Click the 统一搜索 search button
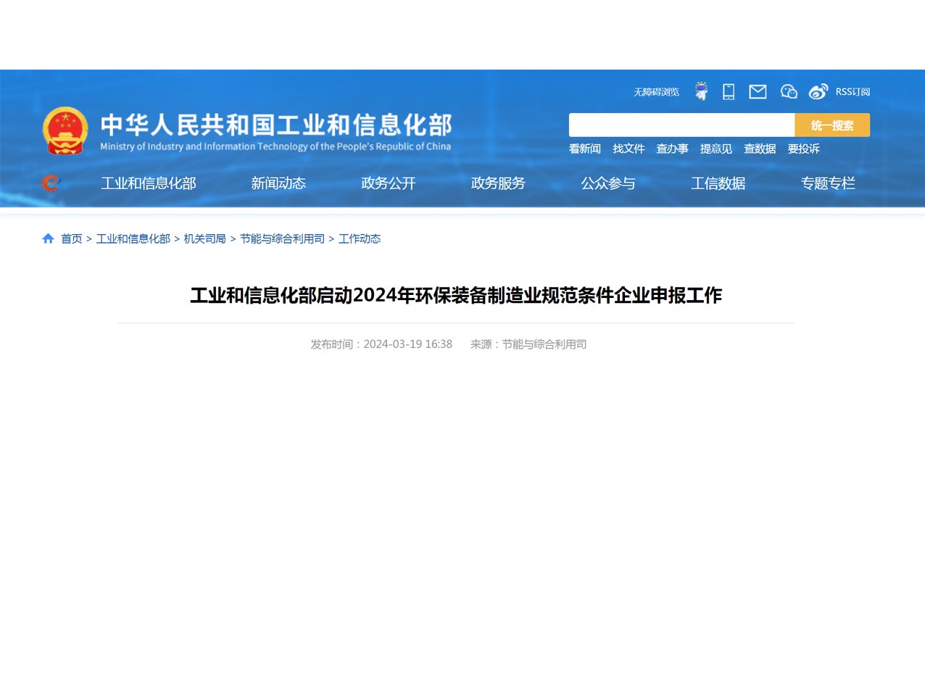Viewport: 925px width, 674px height. tap(832, 125)
